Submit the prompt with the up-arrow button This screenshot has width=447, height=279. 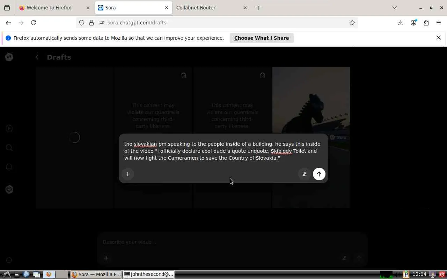point(319,174)
